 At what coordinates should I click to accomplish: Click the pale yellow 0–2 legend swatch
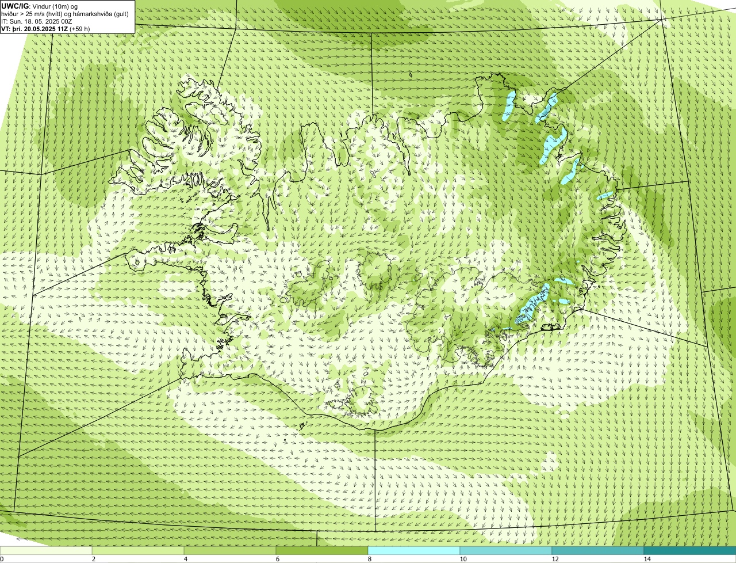[46, 550]
